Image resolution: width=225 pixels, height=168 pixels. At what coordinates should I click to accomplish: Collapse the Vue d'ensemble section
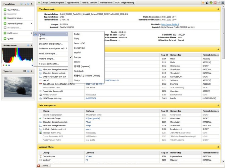point(219,9)
